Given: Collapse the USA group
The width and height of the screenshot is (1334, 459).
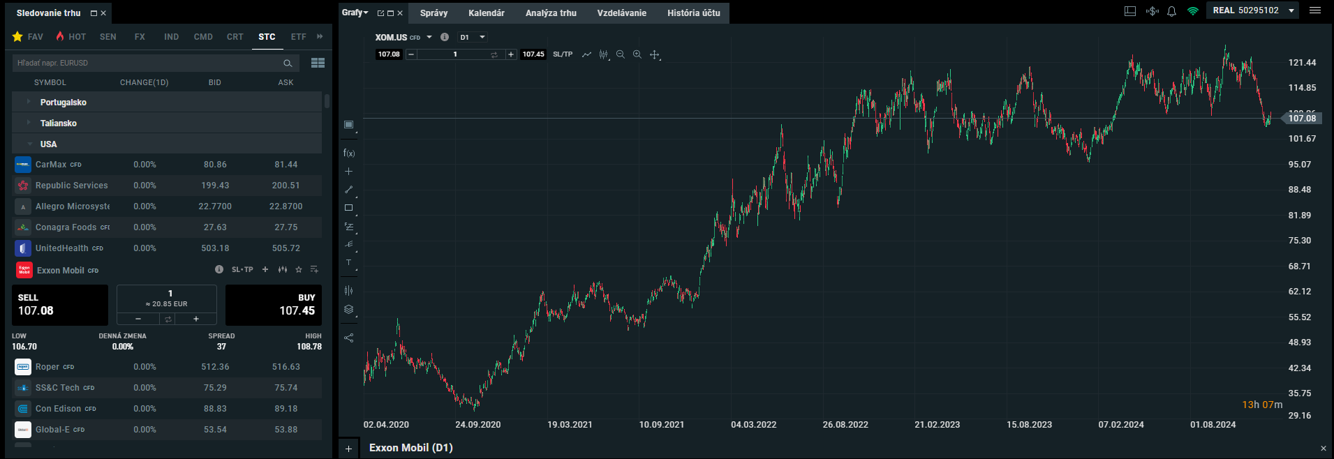Looking at the screenshot, I should pyautogui.click(x=30, y=144).
